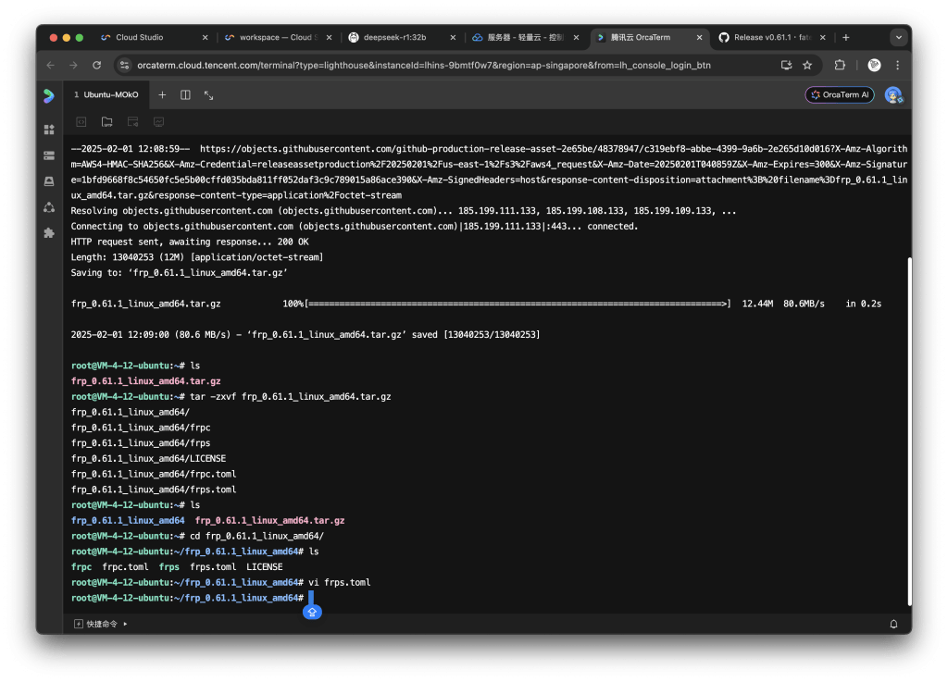948x682 pixels.
Task: Click the 'cd frp_0.61.1_linux_amd64/' command
Action: (257, 536)
